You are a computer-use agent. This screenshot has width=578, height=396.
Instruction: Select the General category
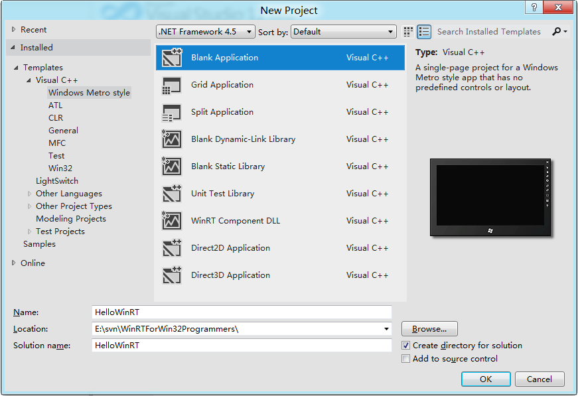click(x=63, y=131)
